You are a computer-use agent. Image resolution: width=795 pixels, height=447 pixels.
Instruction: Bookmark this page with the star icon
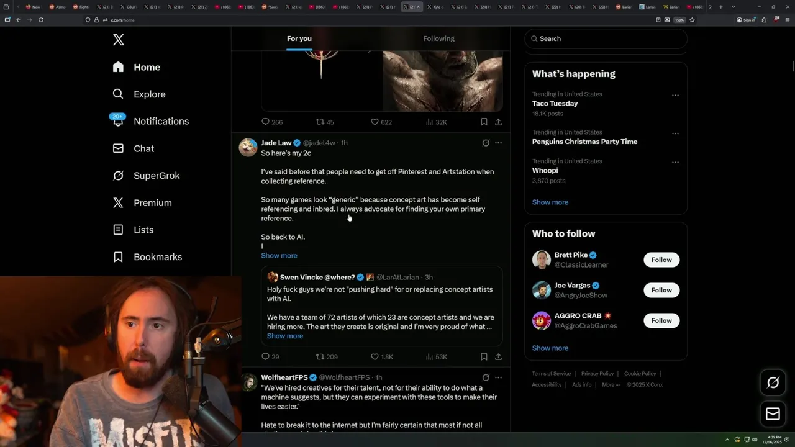(x=692, y=20)
